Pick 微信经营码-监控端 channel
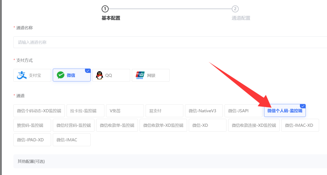This screenshot has width=327, height=175. pos(73,125)
